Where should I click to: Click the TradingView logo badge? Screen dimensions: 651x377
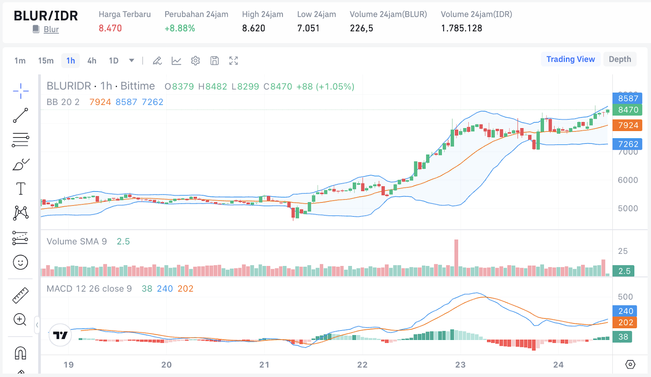[x=60, y=335]
